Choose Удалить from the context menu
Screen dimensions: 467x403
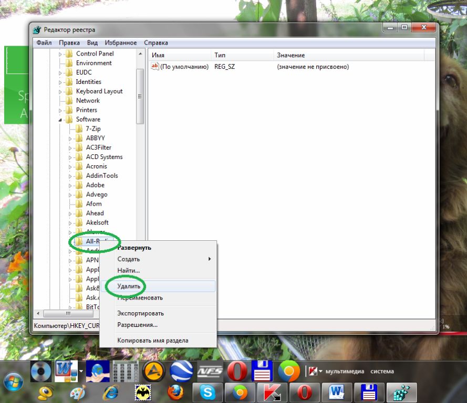129,287
